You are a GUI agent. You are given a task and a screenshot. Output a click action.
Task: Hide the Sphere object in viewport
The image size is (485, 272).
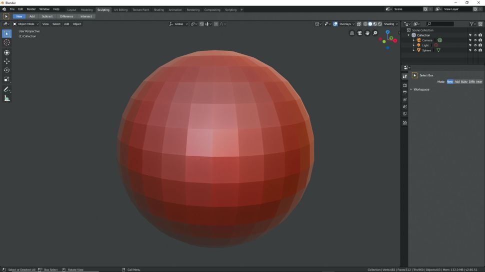(x=475, y=50)
